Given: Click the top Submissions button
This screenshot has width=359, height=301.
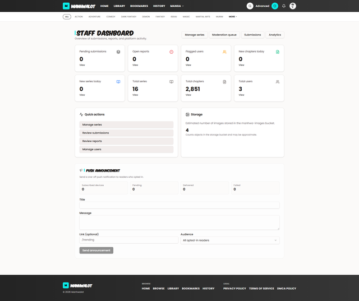Looking at the screenshot, I should [x=252, y=35].
